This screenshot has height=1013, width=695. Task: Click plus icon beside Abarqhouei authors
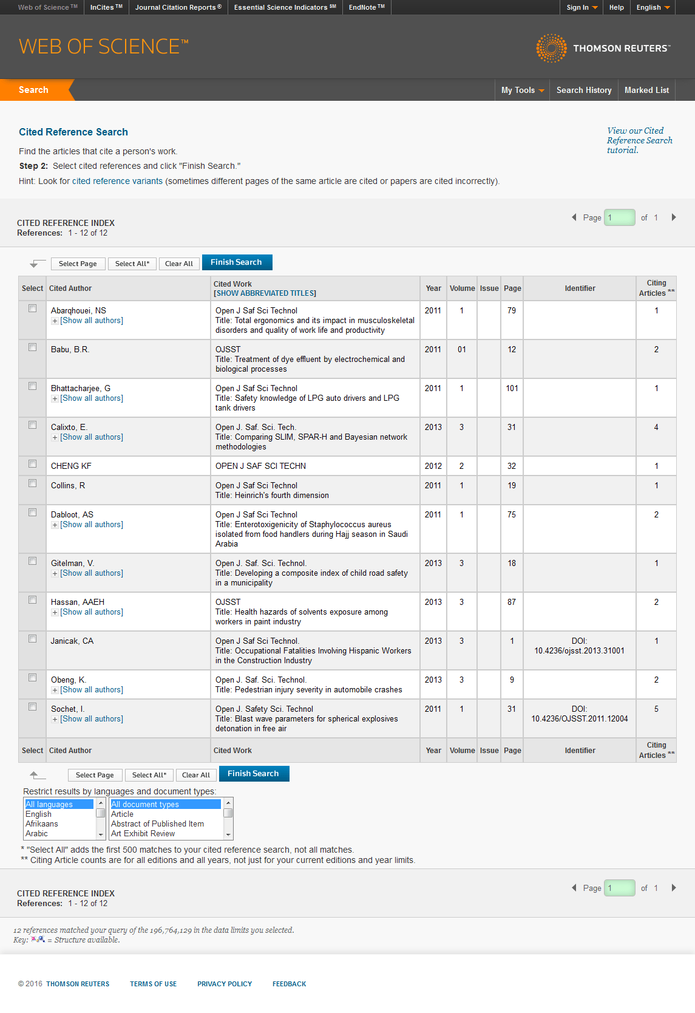point(55,321)
